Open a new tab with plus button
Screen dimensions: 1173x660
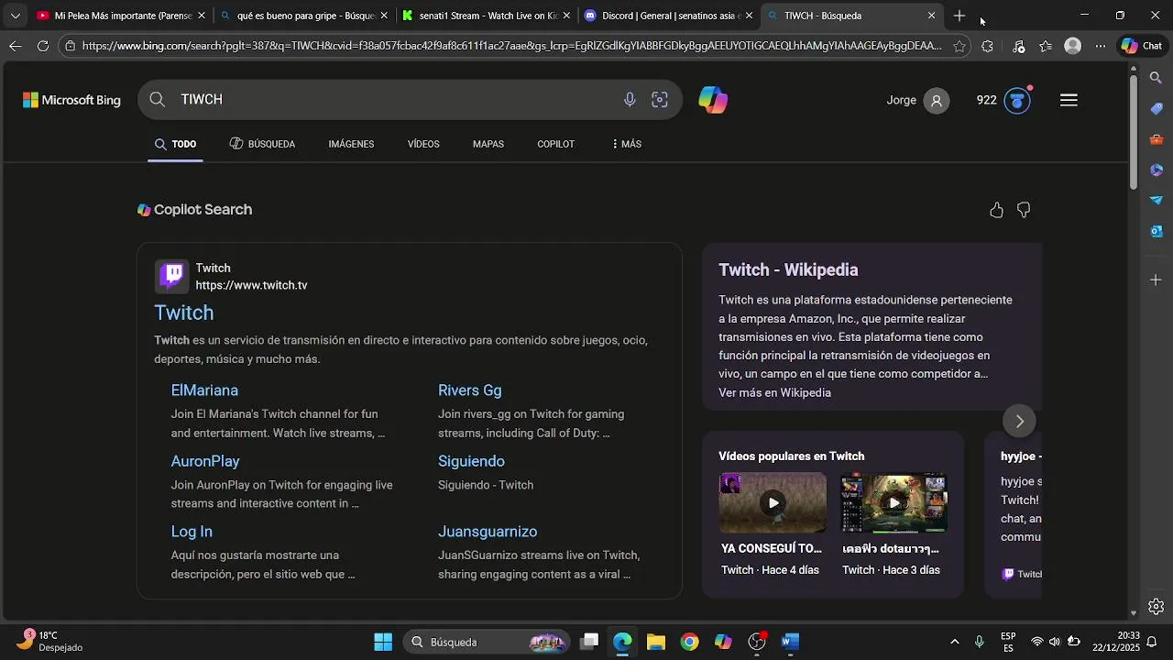point(959,16)
